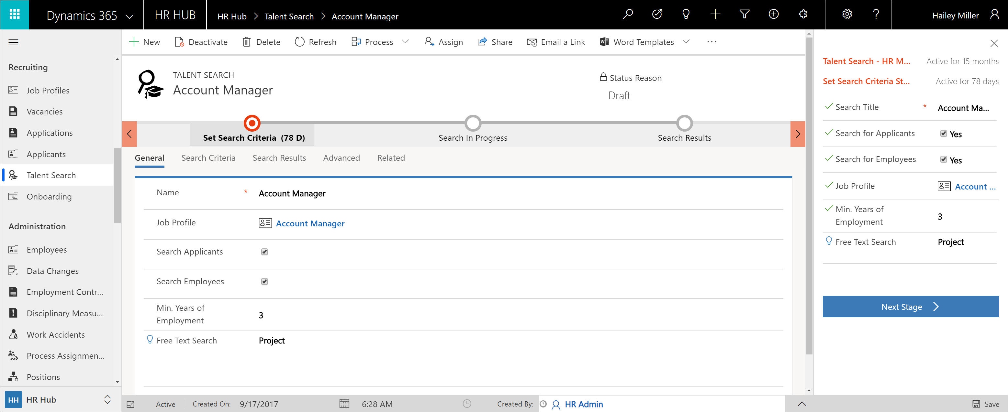The height and width of the screenshot is (412, 1008).
Task: Open the Job Profile Account link in the flyout
Action: click(x=975, y=187)
